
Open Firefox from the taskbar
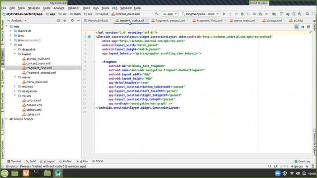coord(26,173)
